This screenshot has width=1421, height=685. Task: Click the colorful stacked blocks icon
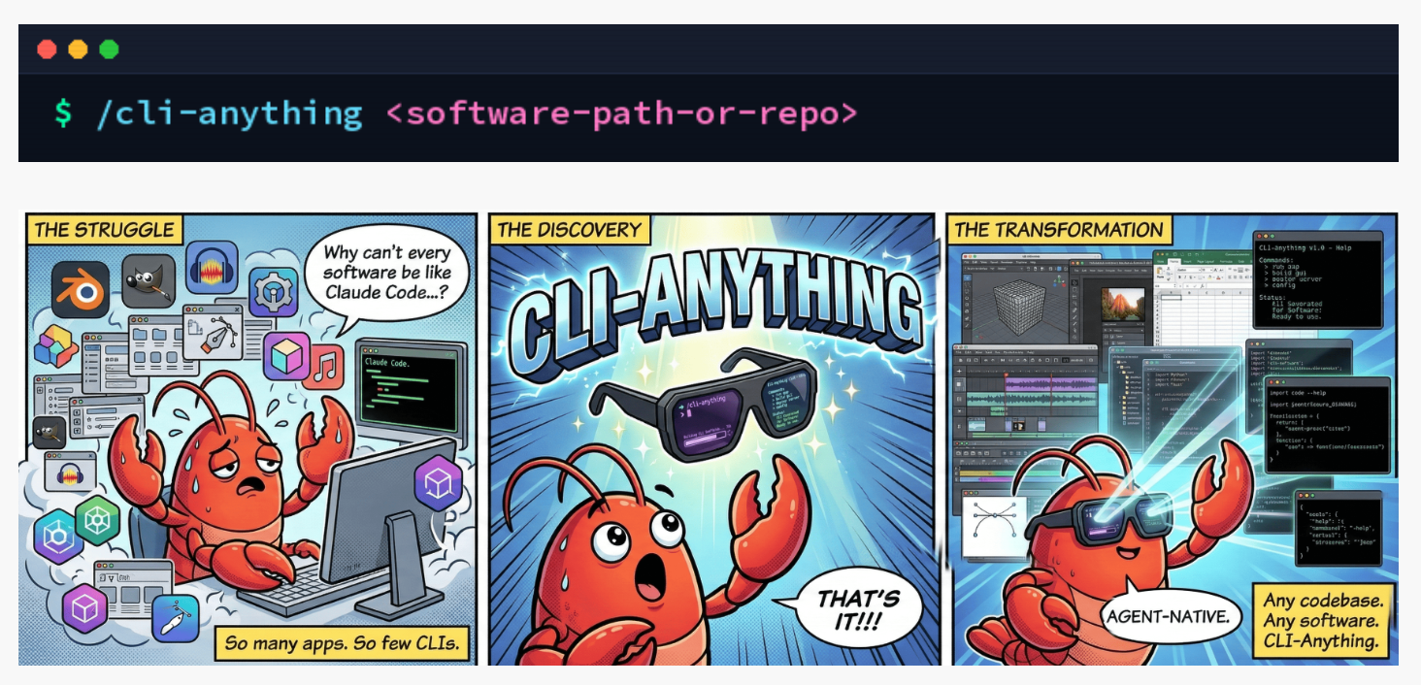coord(55,348)
